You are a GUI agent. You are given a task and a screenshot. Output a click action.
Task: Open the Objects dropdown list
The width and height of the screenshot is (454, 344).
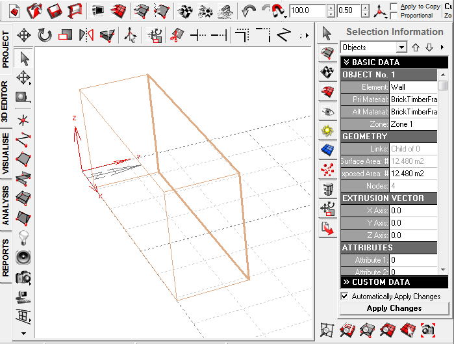401,47
